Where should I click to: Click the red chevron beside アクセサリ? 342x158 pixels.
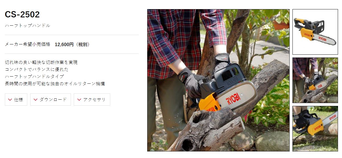(x=79, y=100)
